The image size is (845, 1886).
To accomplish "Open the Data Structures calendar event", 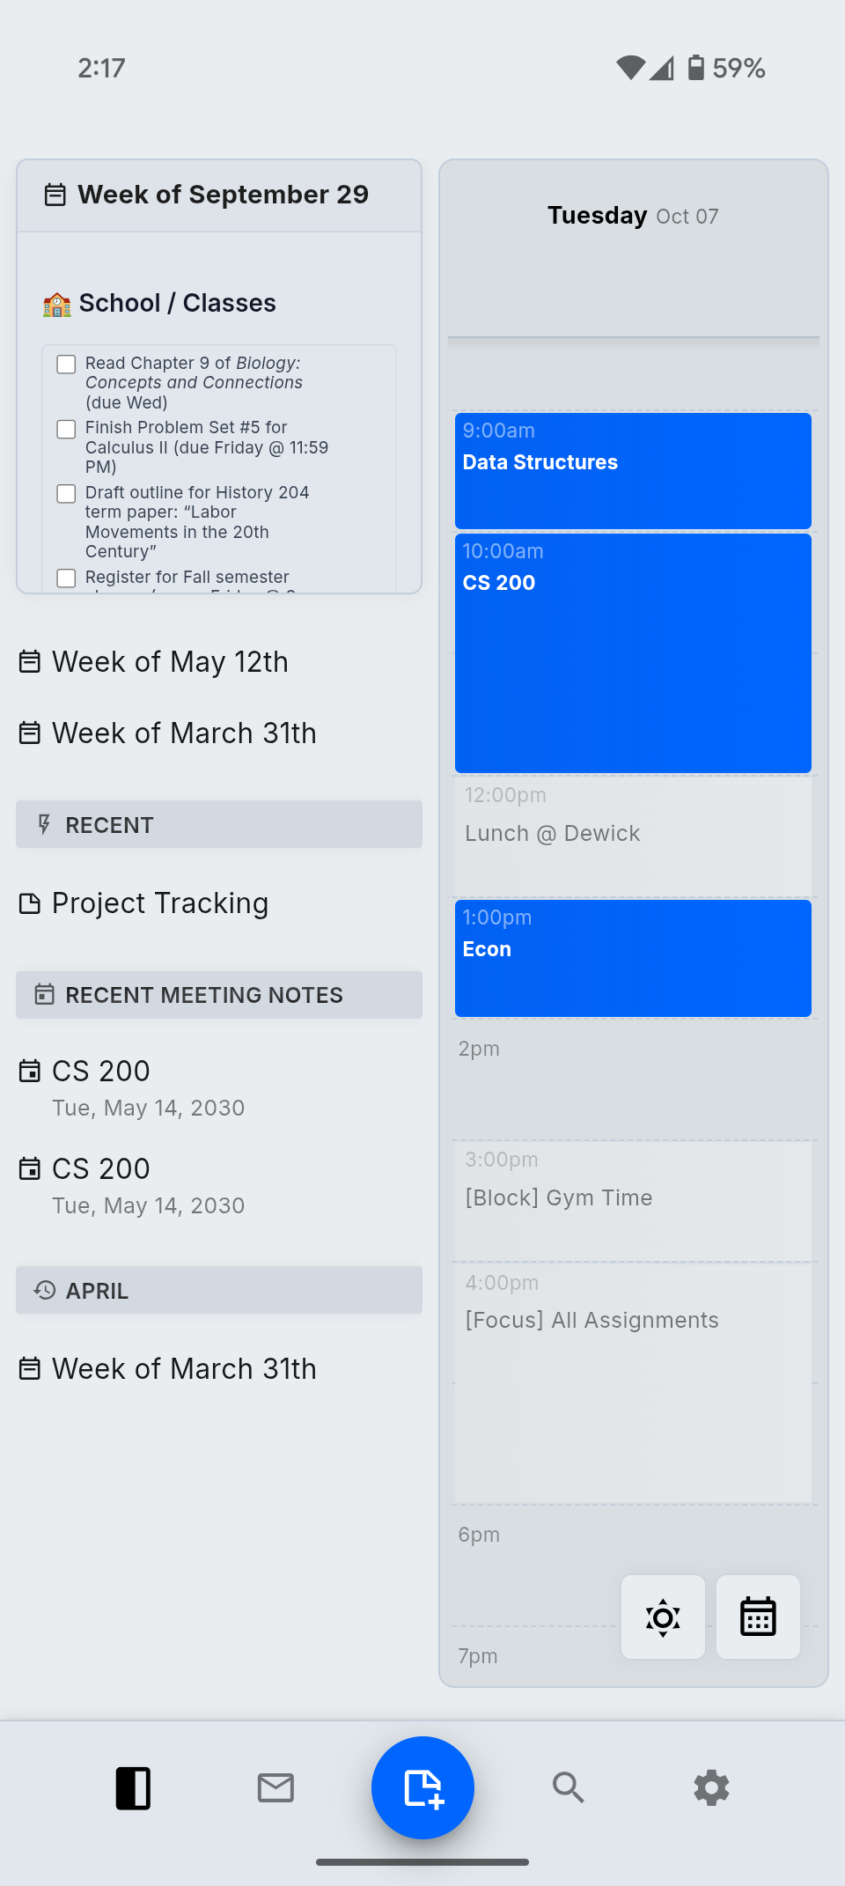I will point(632,470).
